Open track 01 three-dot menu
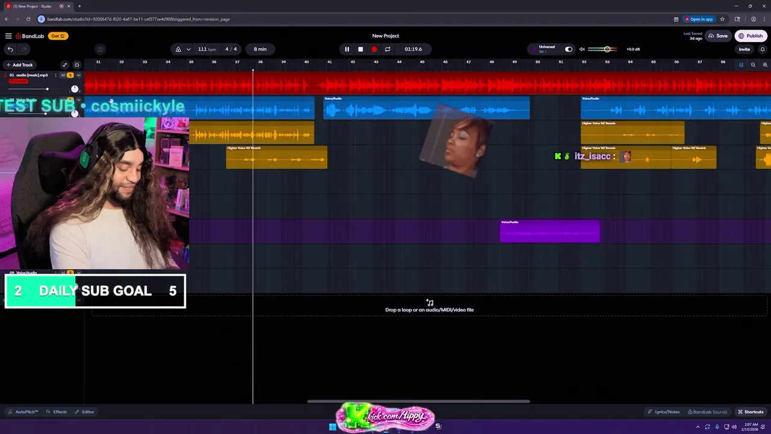 [x=56, y=75]
